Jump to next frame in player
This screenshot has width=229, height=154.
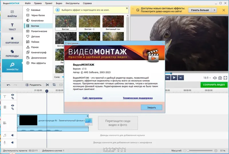tap(181, 78)
